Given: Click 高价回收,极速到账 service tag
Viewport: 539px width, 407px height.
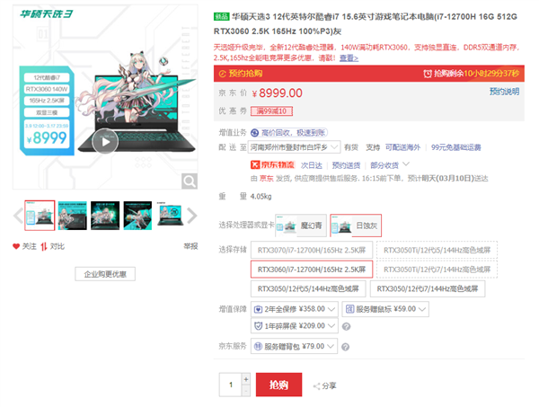Looking at the screenshot, I should tap(289, 132).
